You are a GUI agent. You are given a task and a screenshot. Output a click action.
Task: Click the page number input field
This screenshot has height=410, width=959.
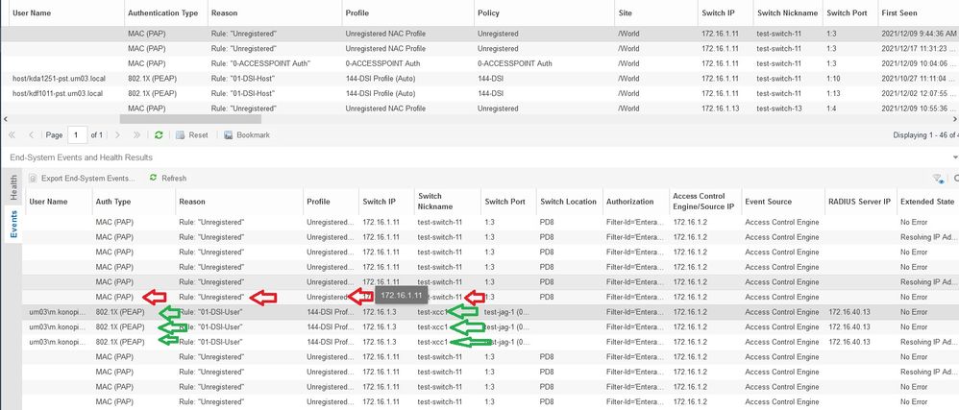(x=74, y=135)
